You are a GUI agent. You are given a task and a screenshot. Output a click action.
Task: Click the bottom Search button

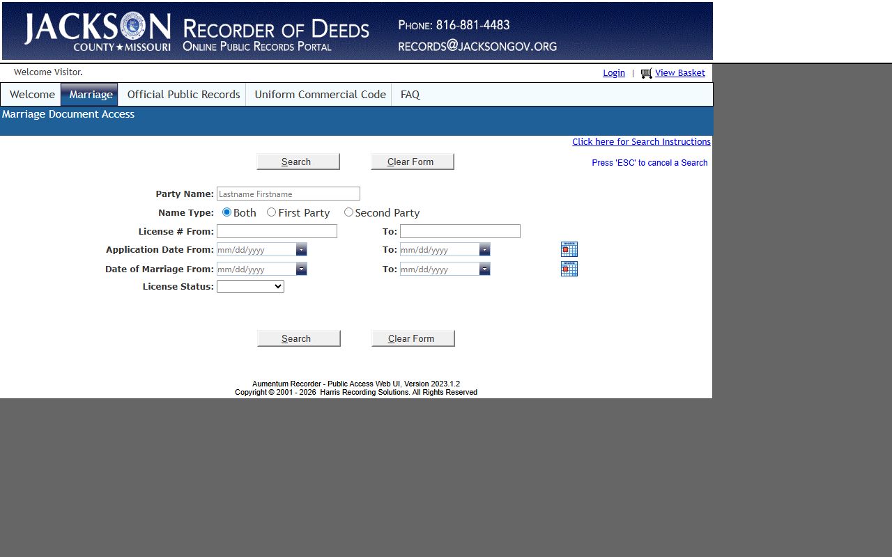click(x=299, y=338)
